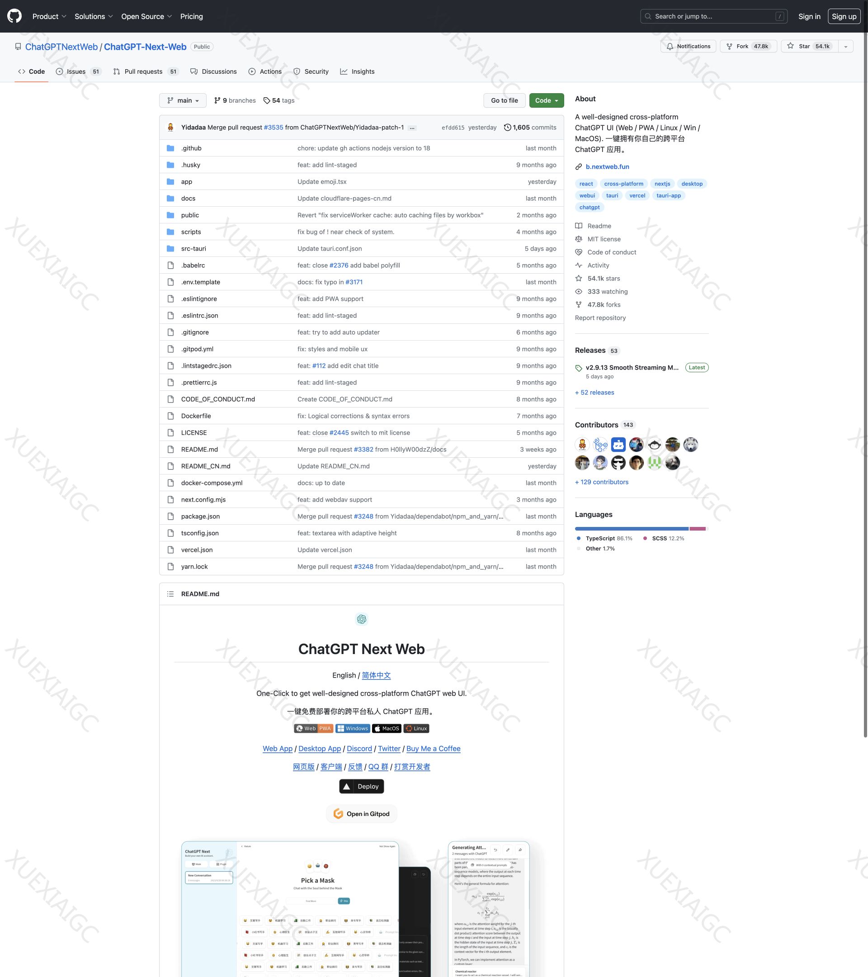The width and height of the screenshot is (868, 977).
Task: Open the tag icon next to v2.9.13 release
Action: [x=579, y=368]
